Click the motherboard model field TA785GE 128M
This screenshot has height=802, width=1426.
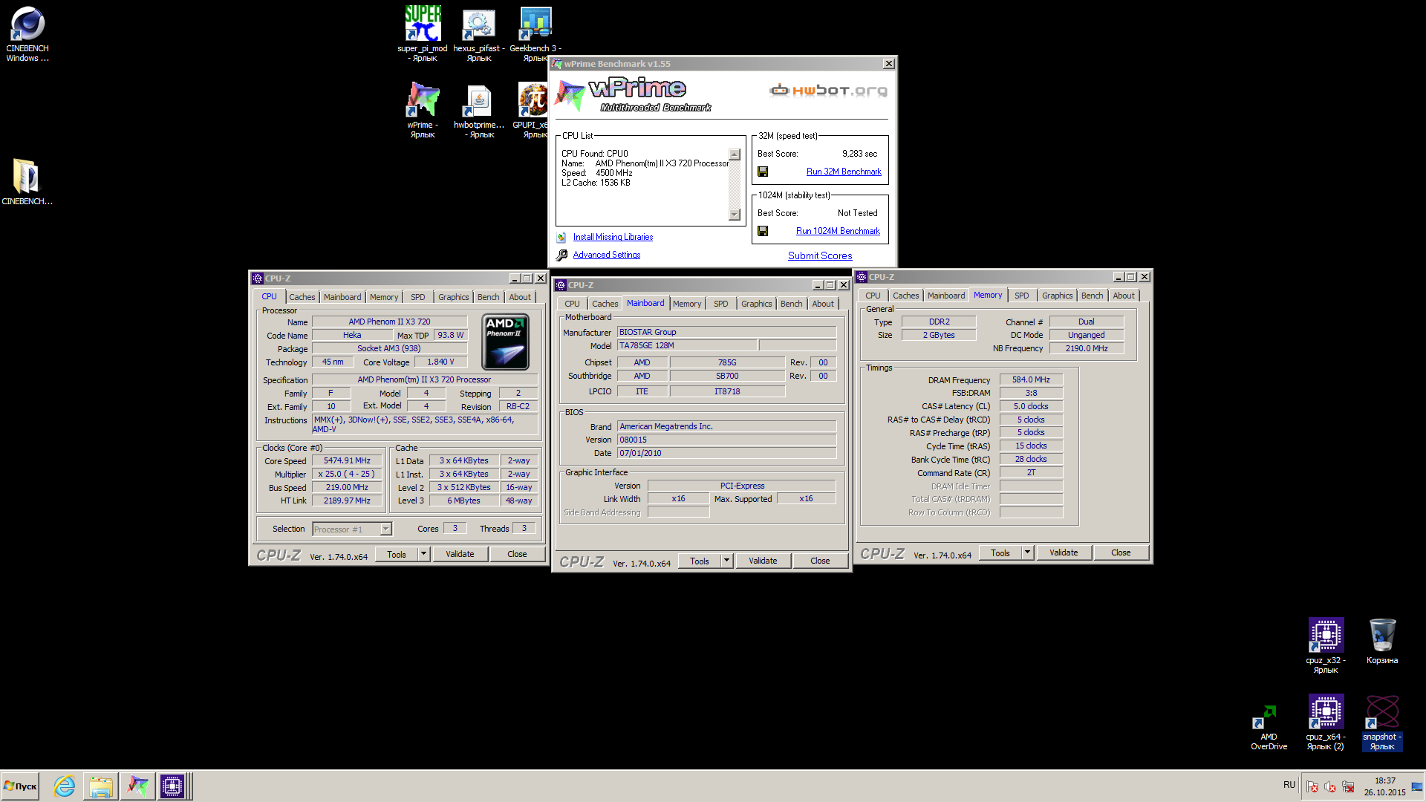[x=687, y=345]
